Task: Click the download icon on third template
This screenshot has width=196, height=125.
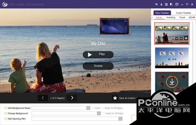Action: point(172,82)
